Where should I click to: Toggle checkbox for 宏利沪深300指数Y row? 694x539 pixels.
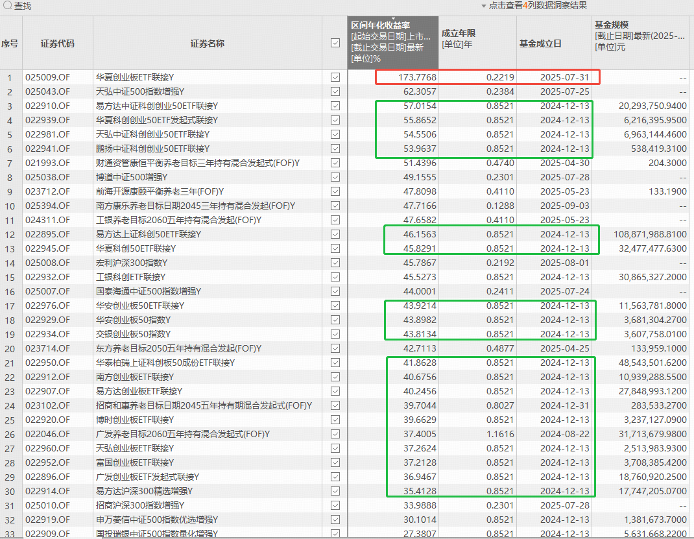click(335, 263)
